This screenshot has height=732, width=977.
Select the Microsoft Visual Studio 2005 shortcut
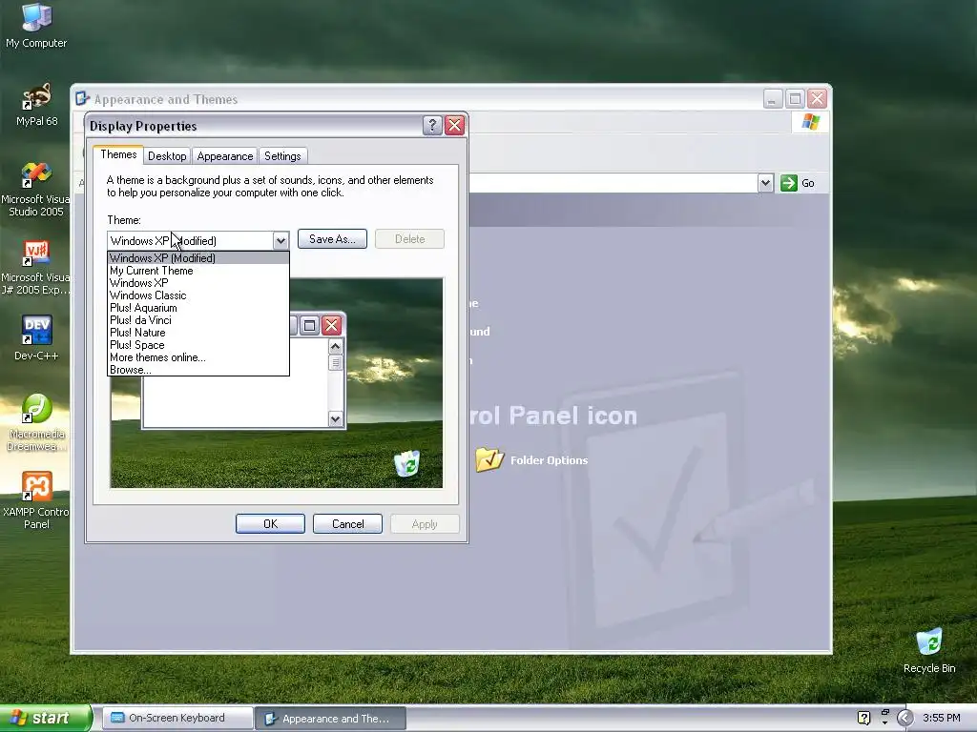click(36, 189)
